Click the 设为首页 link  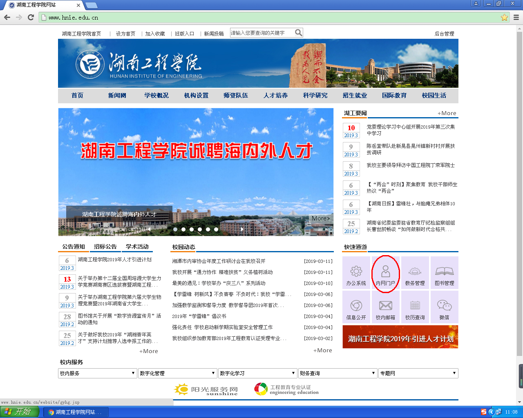[125, 34]
